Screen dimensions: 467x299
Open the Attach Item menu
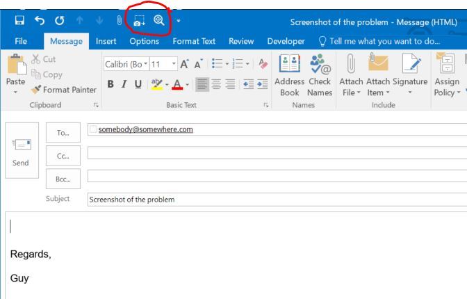coord(378,75)
